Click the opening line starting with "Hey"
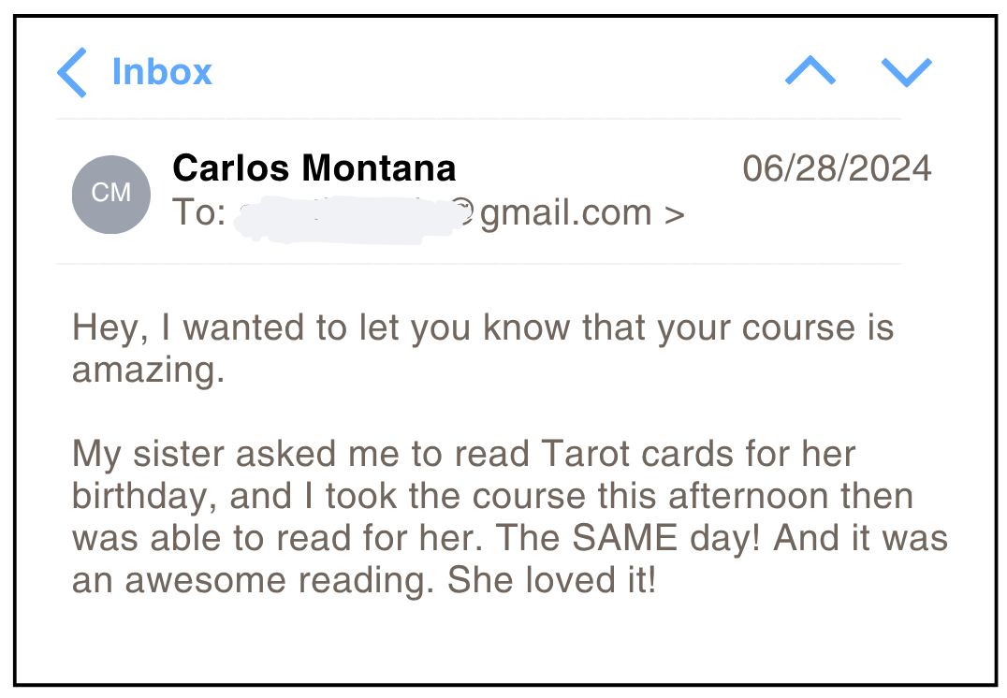Viewport: 1007px width, 698px height. 483,328
